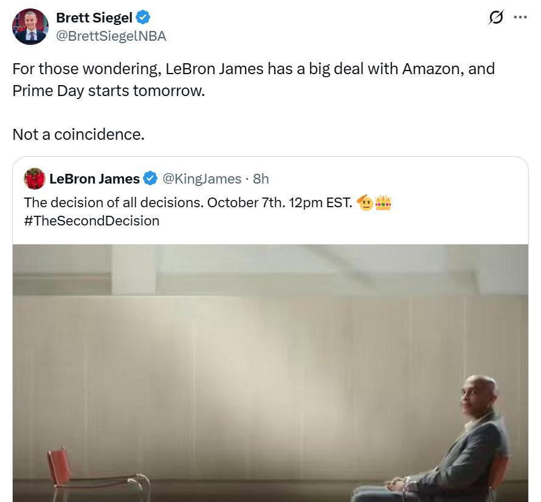Click the saluting face emoji
Image resolution: width=541 pixels, height=502 pixels.
click(365, 202)
